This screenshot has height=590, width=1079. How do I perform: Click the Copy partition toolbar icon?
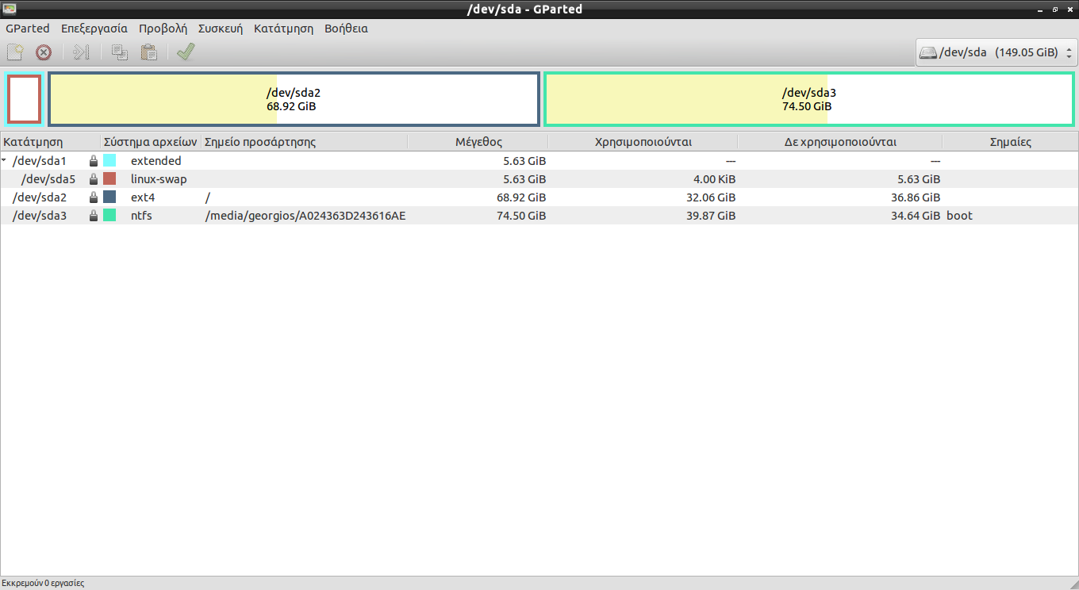[120, 52]
